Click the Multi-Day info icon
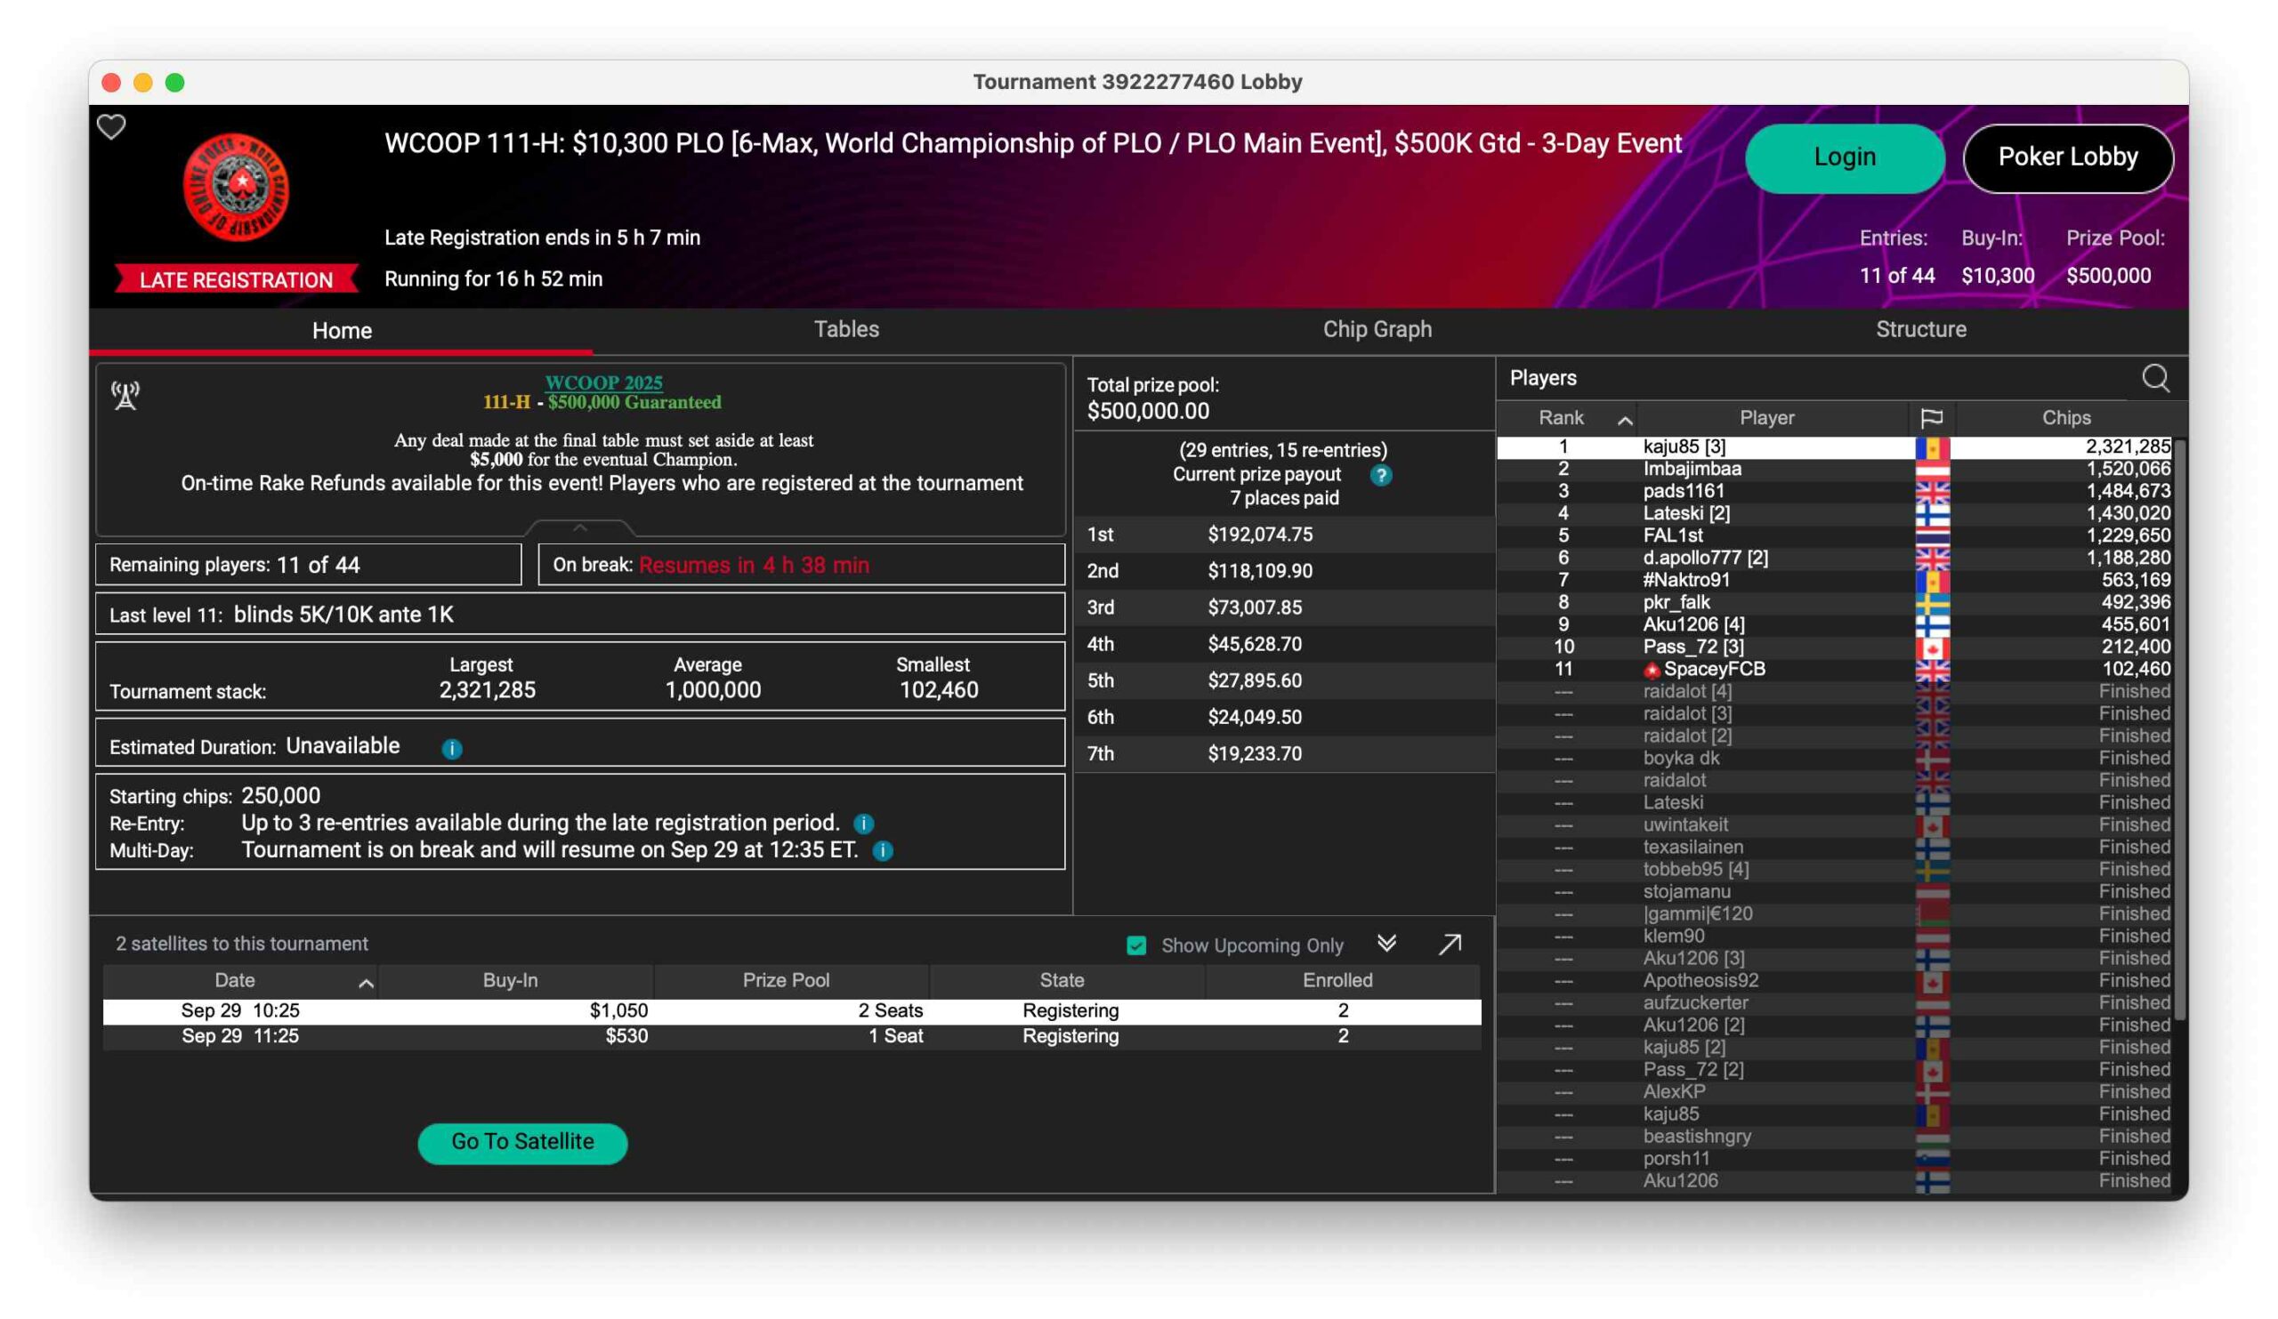Viewport: 2278px width, 1319px height. pyautogui.click(x=884, y=851)
